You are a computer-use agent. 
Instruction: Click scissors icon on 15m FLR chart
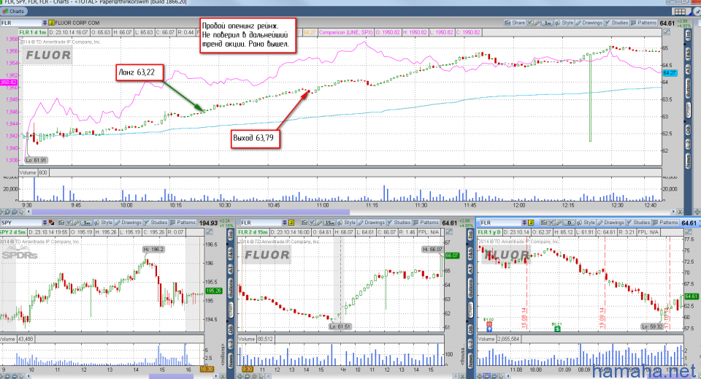(x=312, y=223)
